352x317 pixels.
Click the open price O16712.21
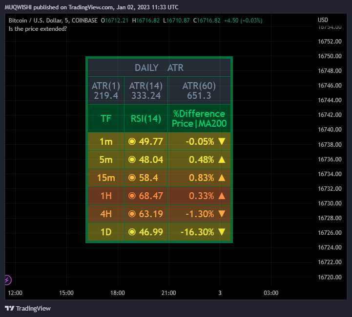click(x=115, y=21)
